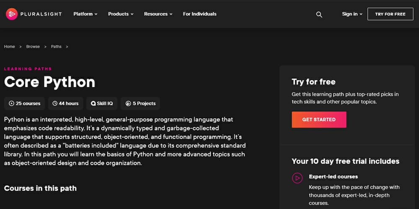Select the 5 Projects pill
Screen dimensions: 419x209
click(140, 103)
